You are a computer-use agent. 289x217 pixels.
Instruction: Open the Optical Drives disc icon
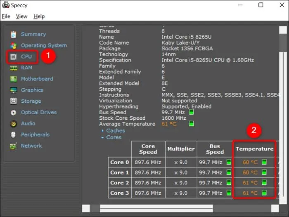coord(14,112)
